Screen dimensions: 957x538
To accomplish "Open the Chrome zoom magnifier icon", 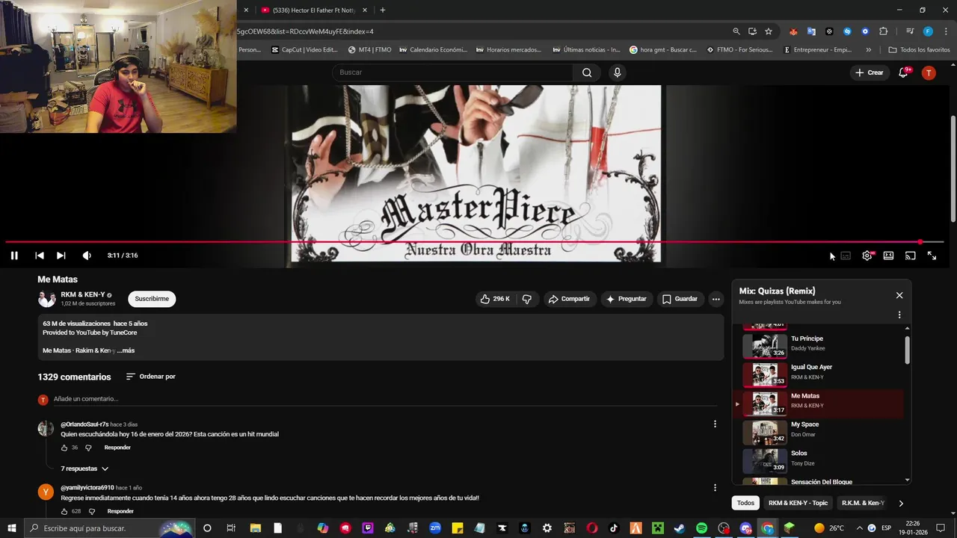I will 736,31.
